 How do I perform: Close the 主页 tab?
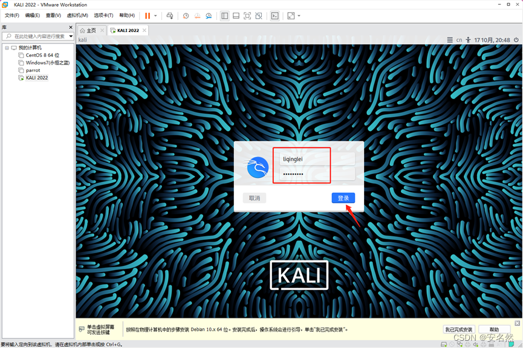coord(102,30)
